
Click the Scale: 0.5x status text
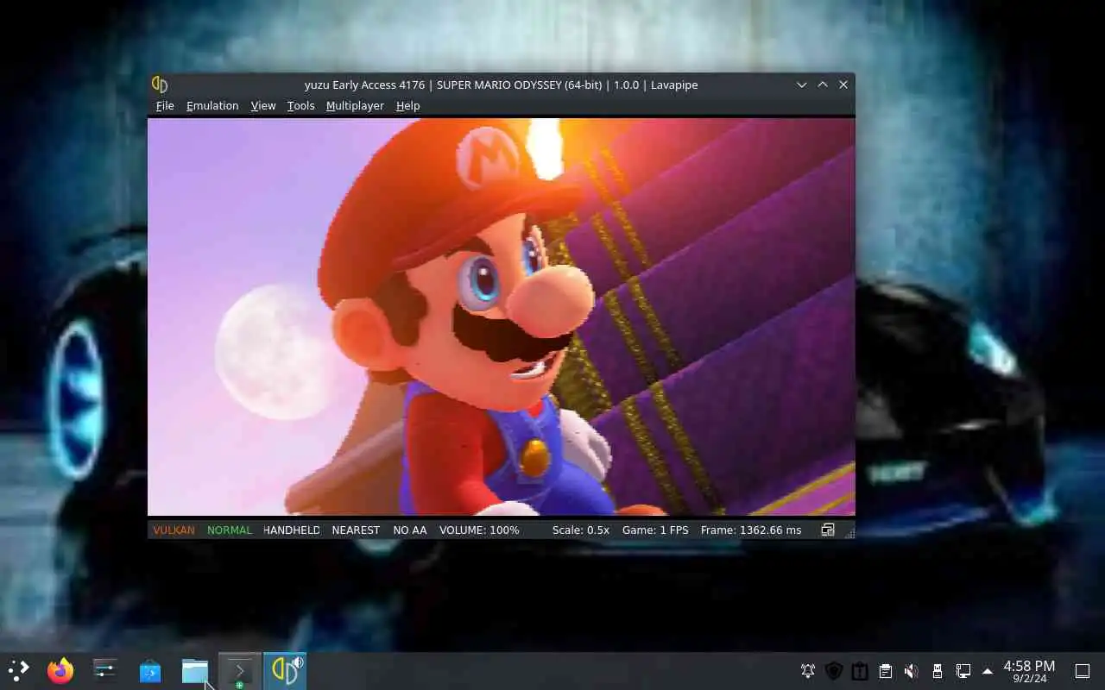coord(581,530)
